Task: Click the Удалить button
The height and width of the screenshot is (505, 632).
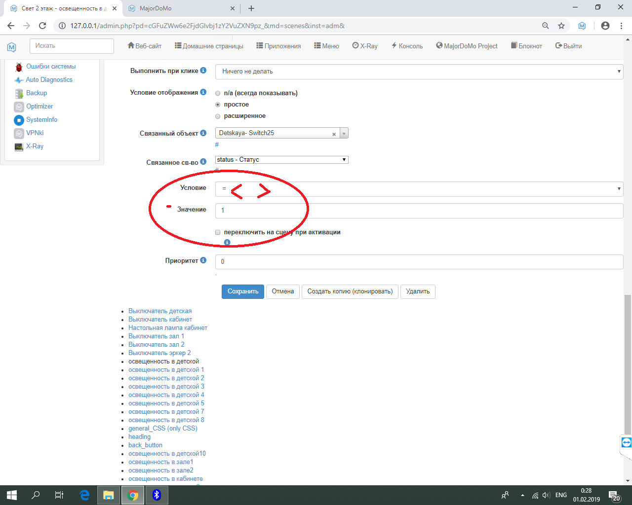Action: coord(418,291)
